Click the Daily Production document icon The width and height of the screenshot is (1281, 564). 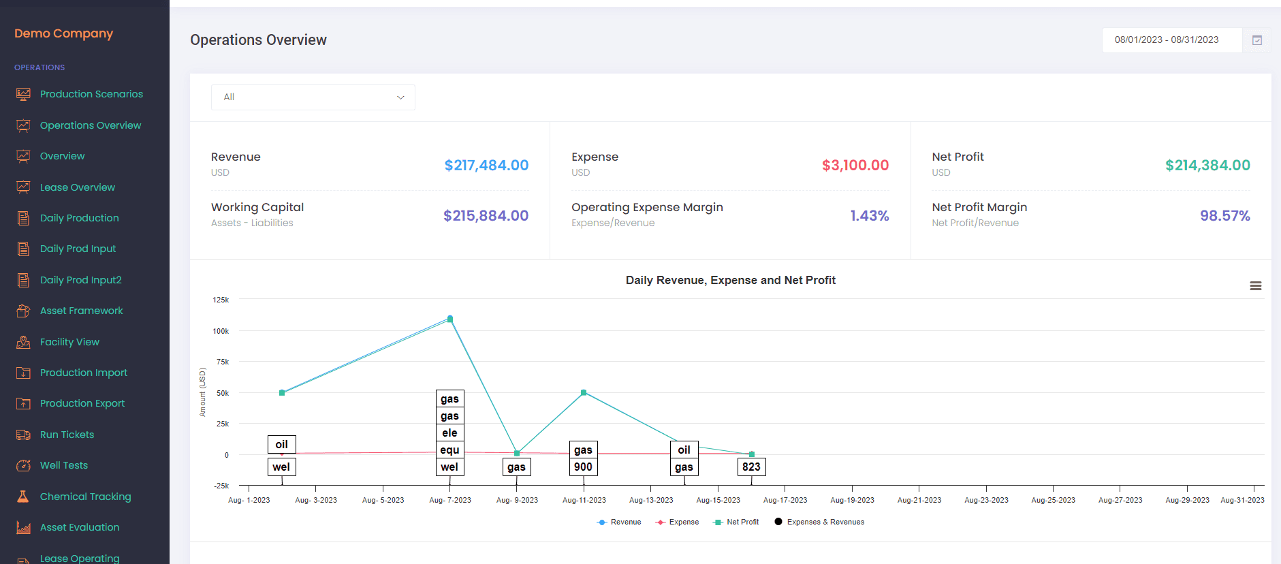[x=23, y=218]
